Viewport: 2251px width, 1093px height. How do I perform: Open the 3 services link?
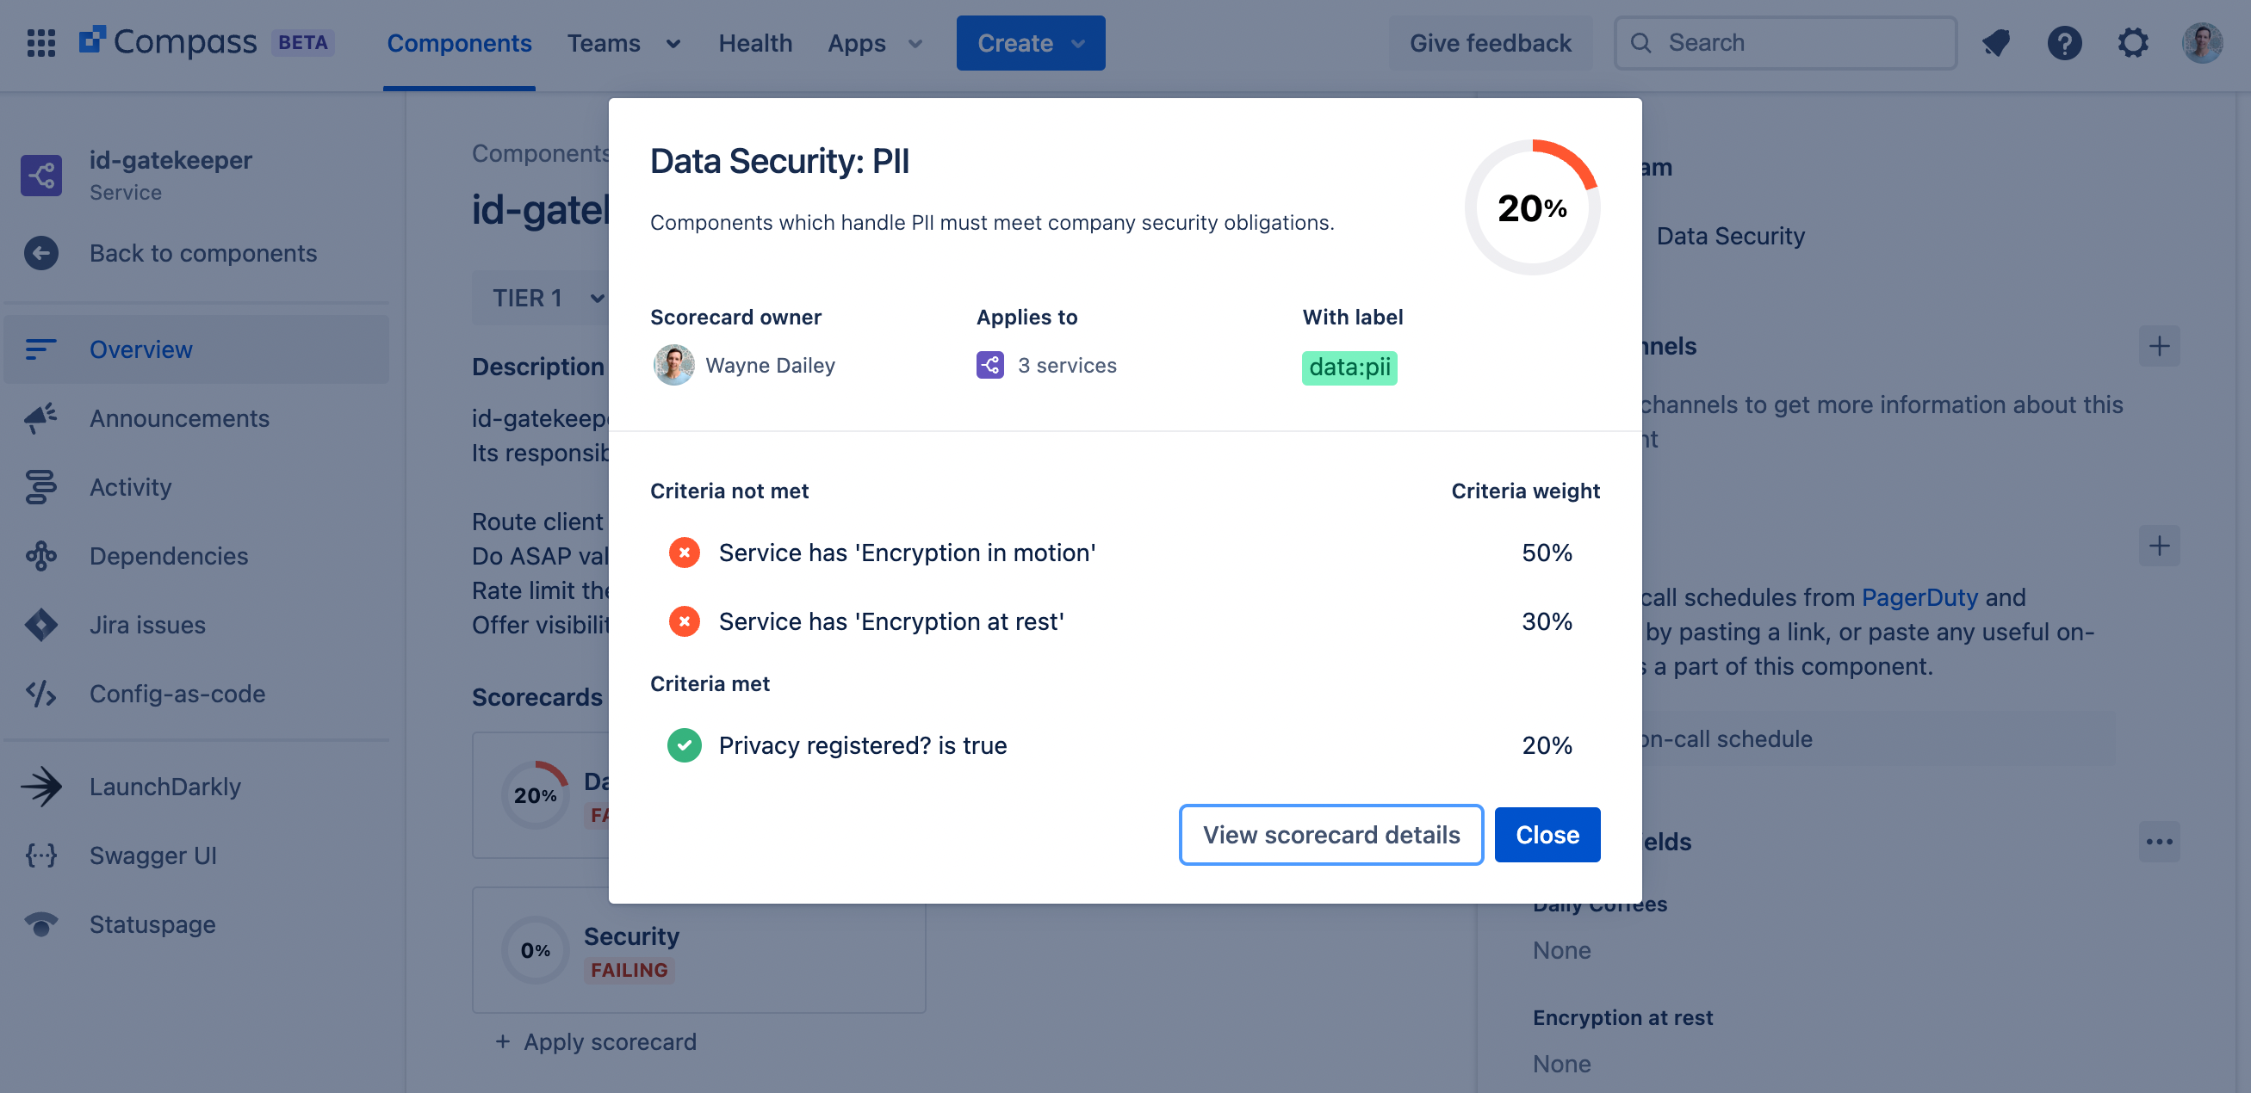pyautogui.click(x=1066, y=365)
